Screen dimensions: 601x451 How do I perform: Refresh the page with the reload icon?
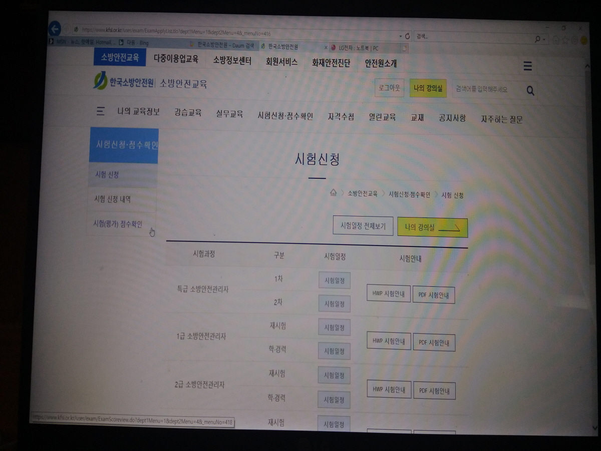pyautogui.click(x=407, y=36)
